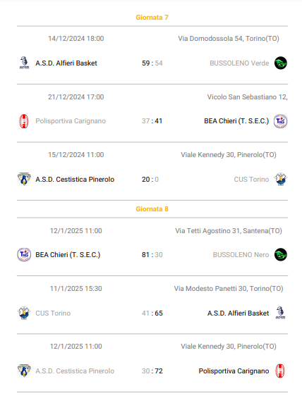The width and height of the screenshot is (302, 398).
Task: Click the BEA Chieri logo beside the 37:41 score
Action: (x=280, y=121)
